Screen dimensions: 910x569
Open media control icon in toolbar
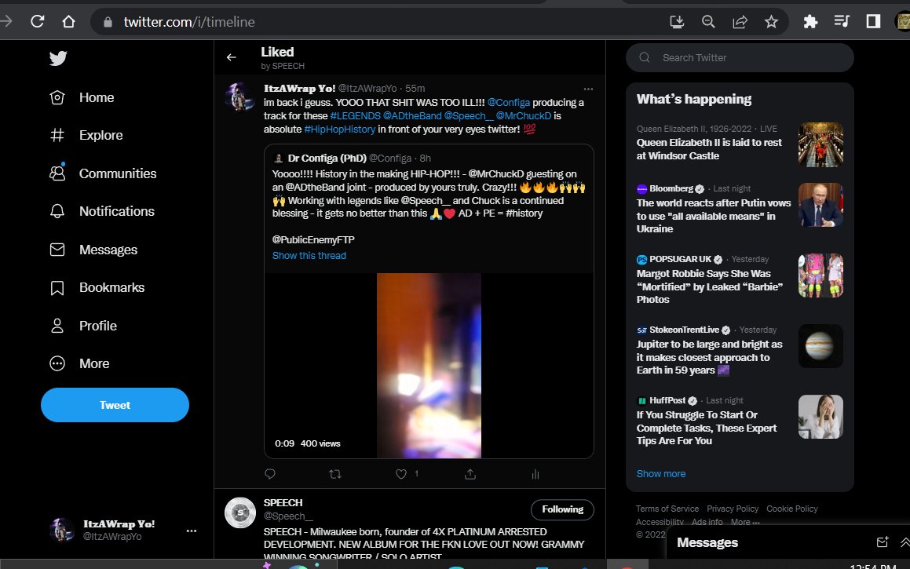(842, 22)
